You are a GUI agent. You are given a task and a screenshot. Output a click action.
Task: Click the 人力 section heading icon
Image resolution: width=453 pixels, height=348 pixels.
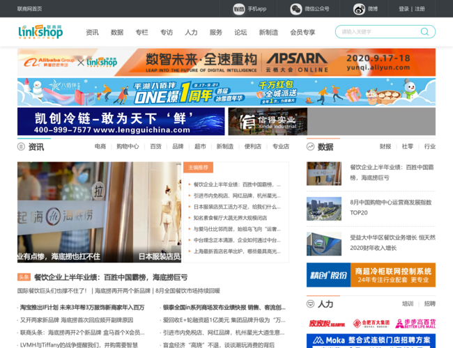(310, 303)
